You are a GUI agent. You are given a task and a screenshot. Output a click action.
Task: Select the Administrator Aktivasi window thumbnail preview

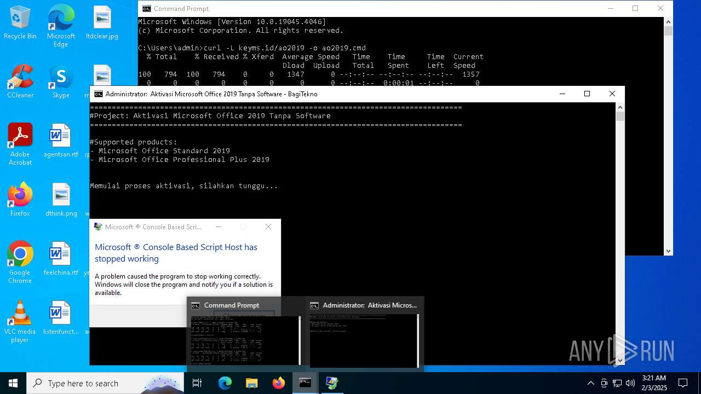[364, 333]
